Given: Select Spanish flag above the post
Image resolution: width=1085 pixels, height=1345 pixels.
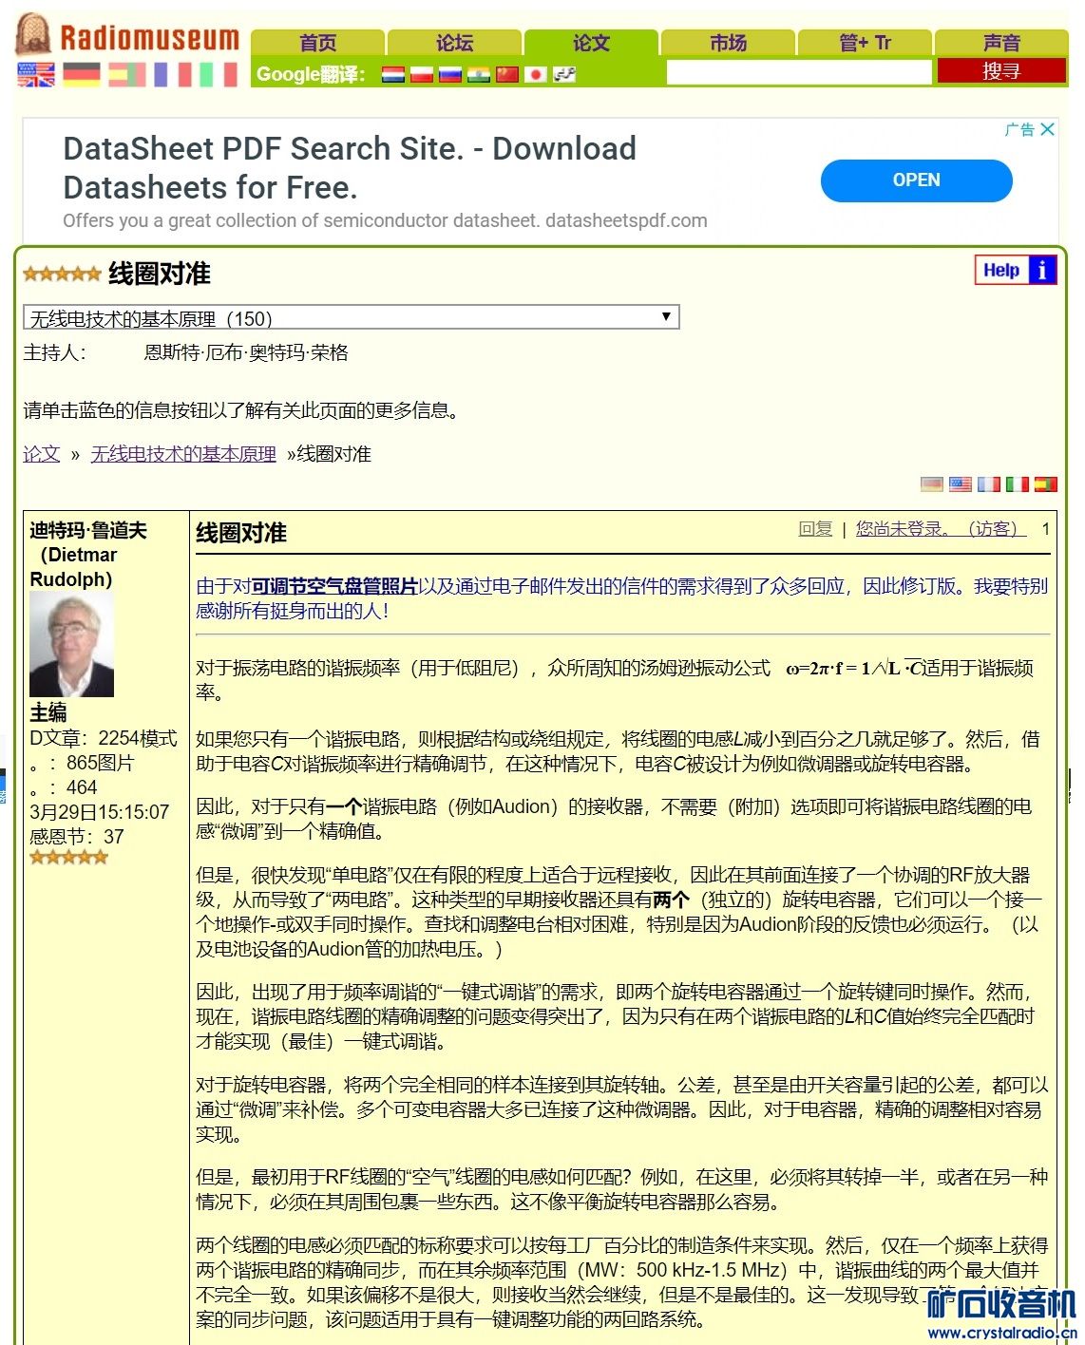Looking at the screenshot, I should point(1046,484).
